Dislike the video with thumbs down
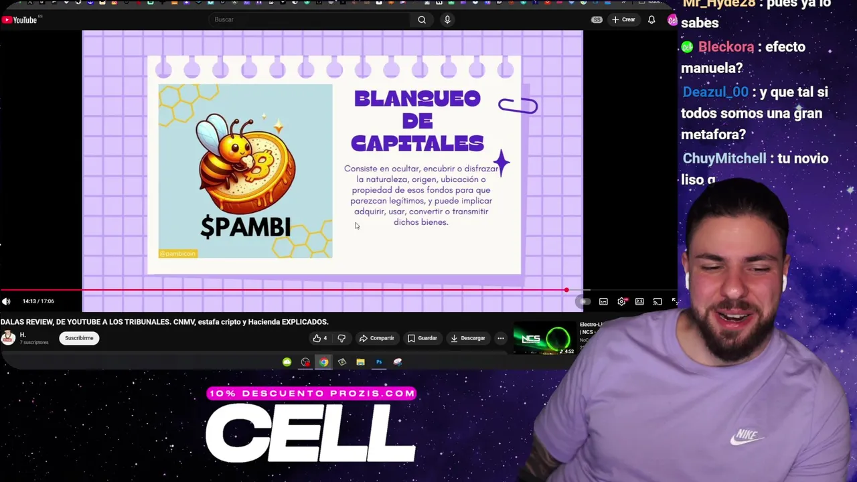Viewport: 857px width, 482px height. (341, 338)
